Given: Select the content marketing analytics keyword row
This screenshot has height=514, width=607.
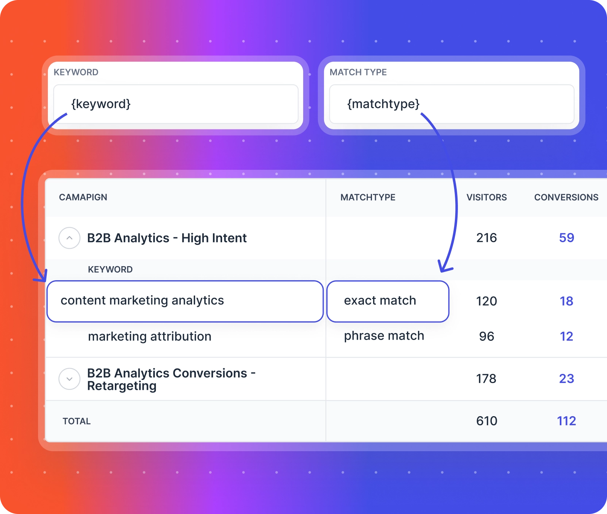Looking at the screenshot, I should click(x=185, y=301).
